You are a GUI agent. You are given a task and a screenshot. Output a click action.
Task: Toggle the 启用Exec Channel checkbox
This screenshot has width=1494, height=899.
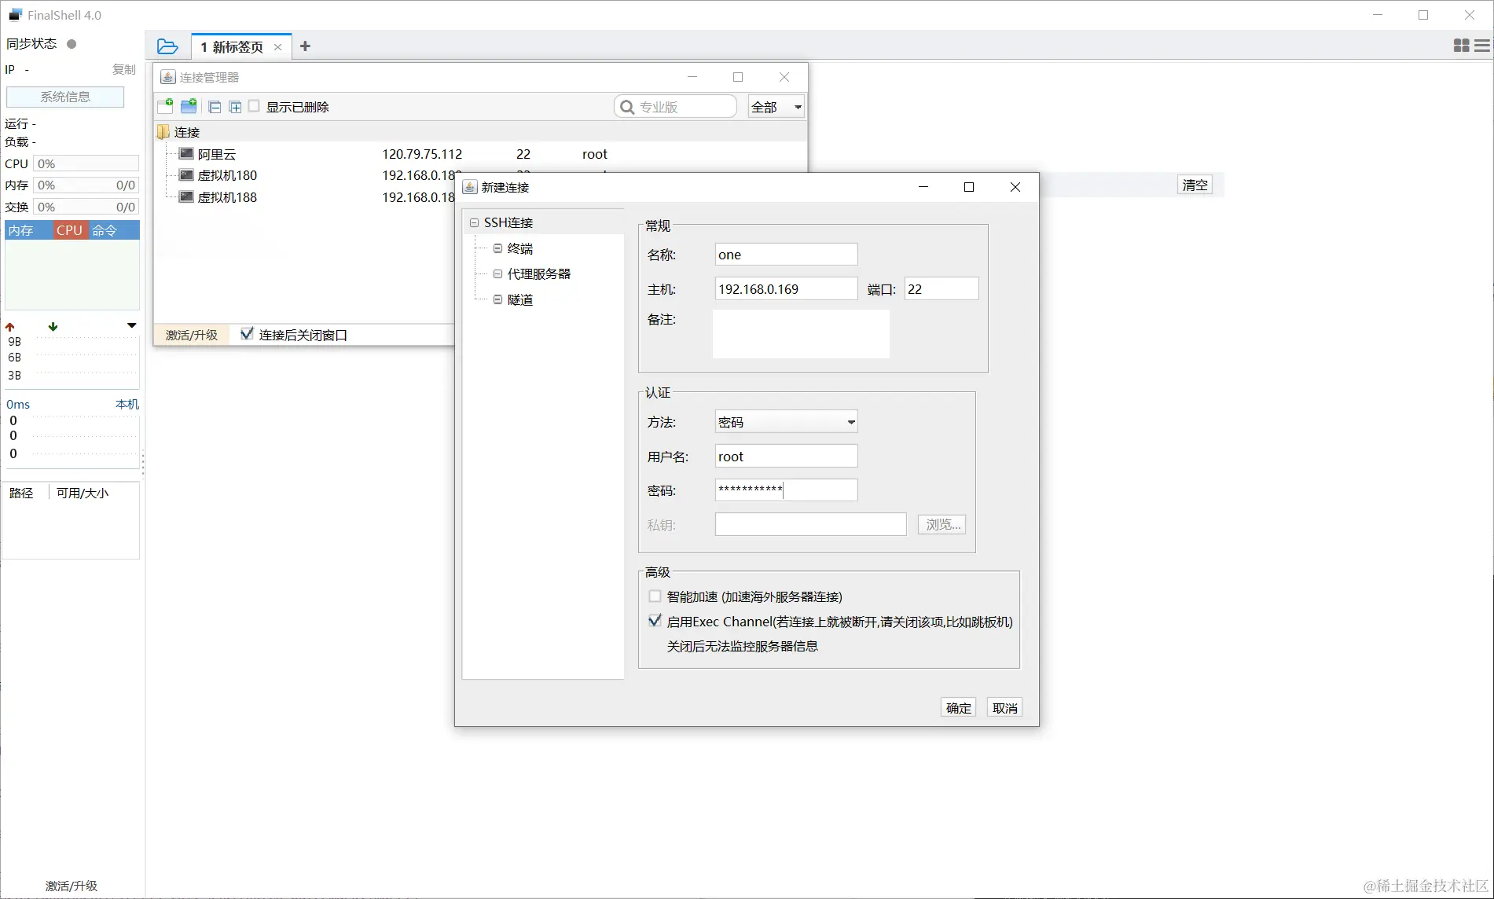click(655, 621)
